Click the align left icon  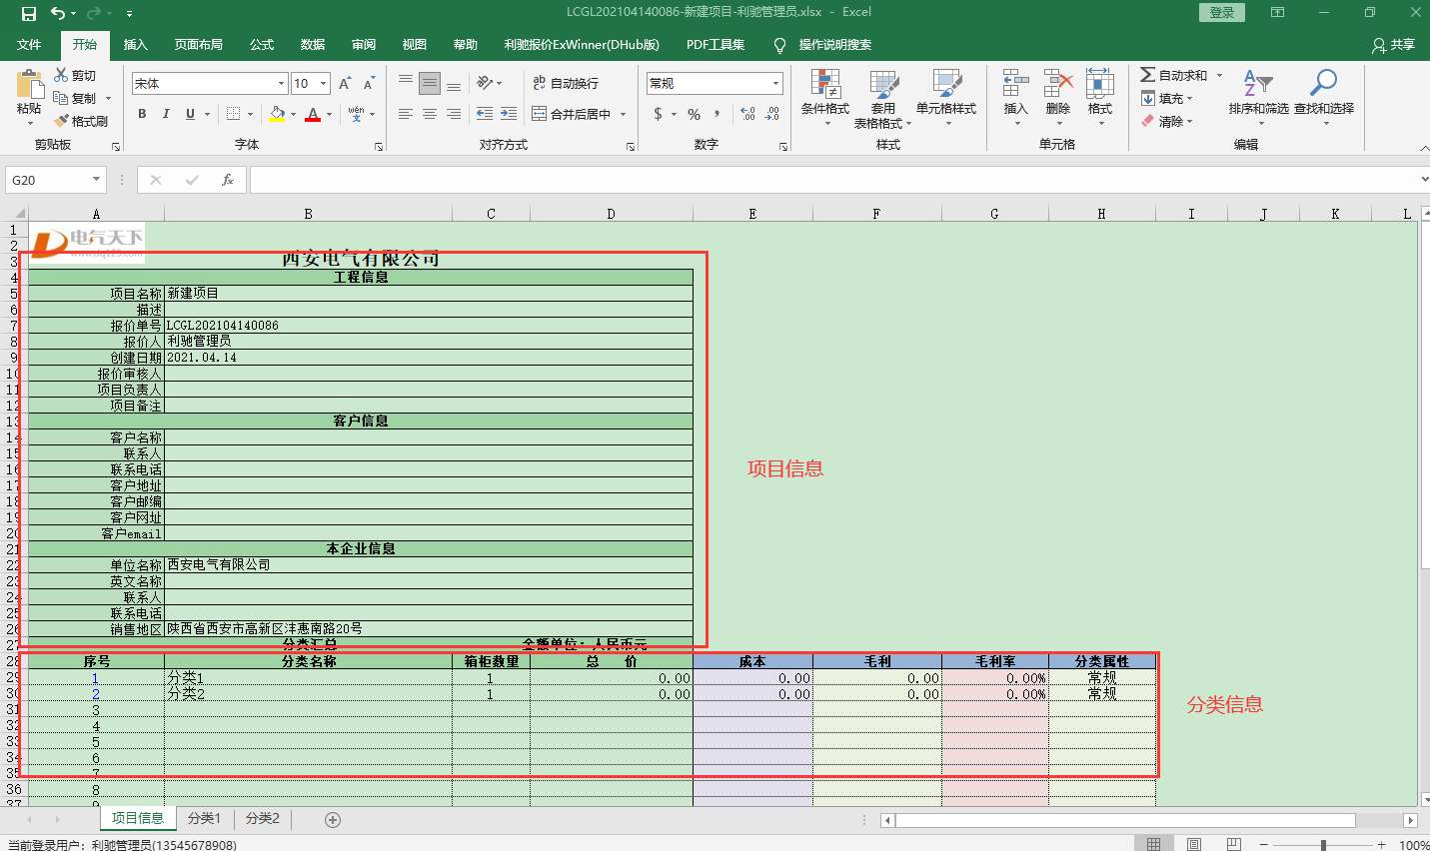click(x=405, y=114)
